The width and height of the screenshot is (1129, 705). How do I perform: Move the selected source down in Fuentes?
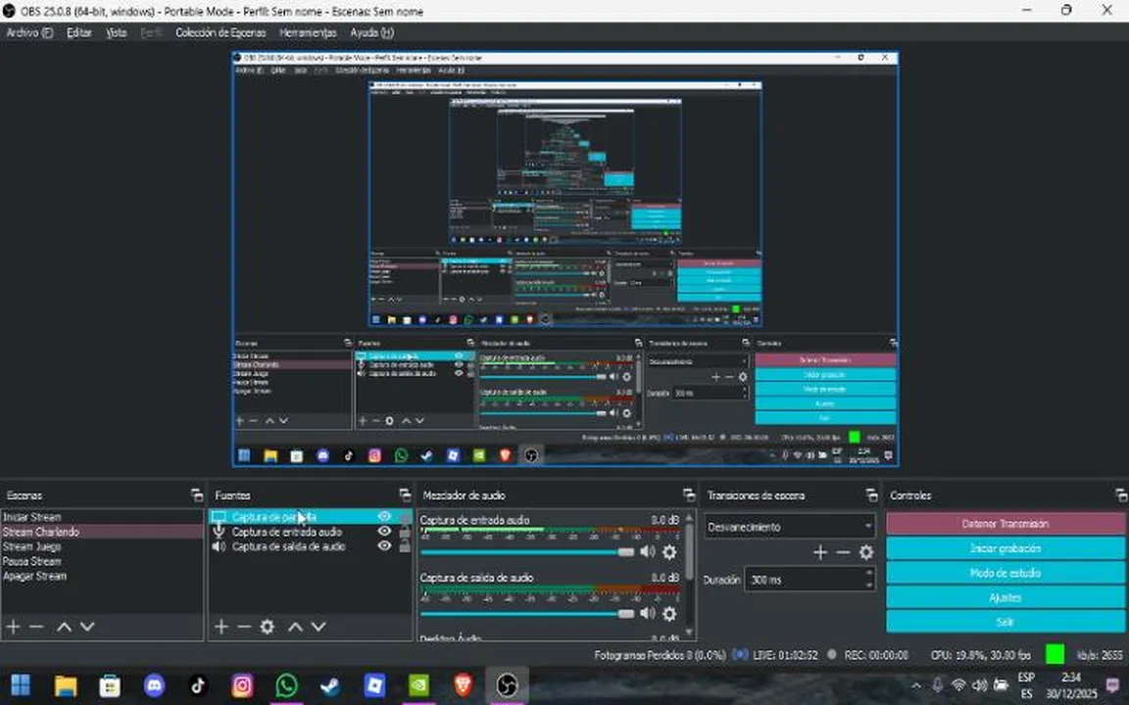click(319, 627)
